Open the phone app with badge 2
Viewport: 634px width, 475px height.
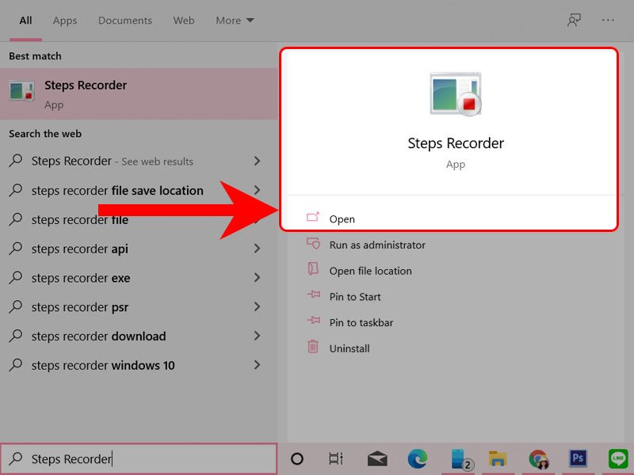coord(461,459)
